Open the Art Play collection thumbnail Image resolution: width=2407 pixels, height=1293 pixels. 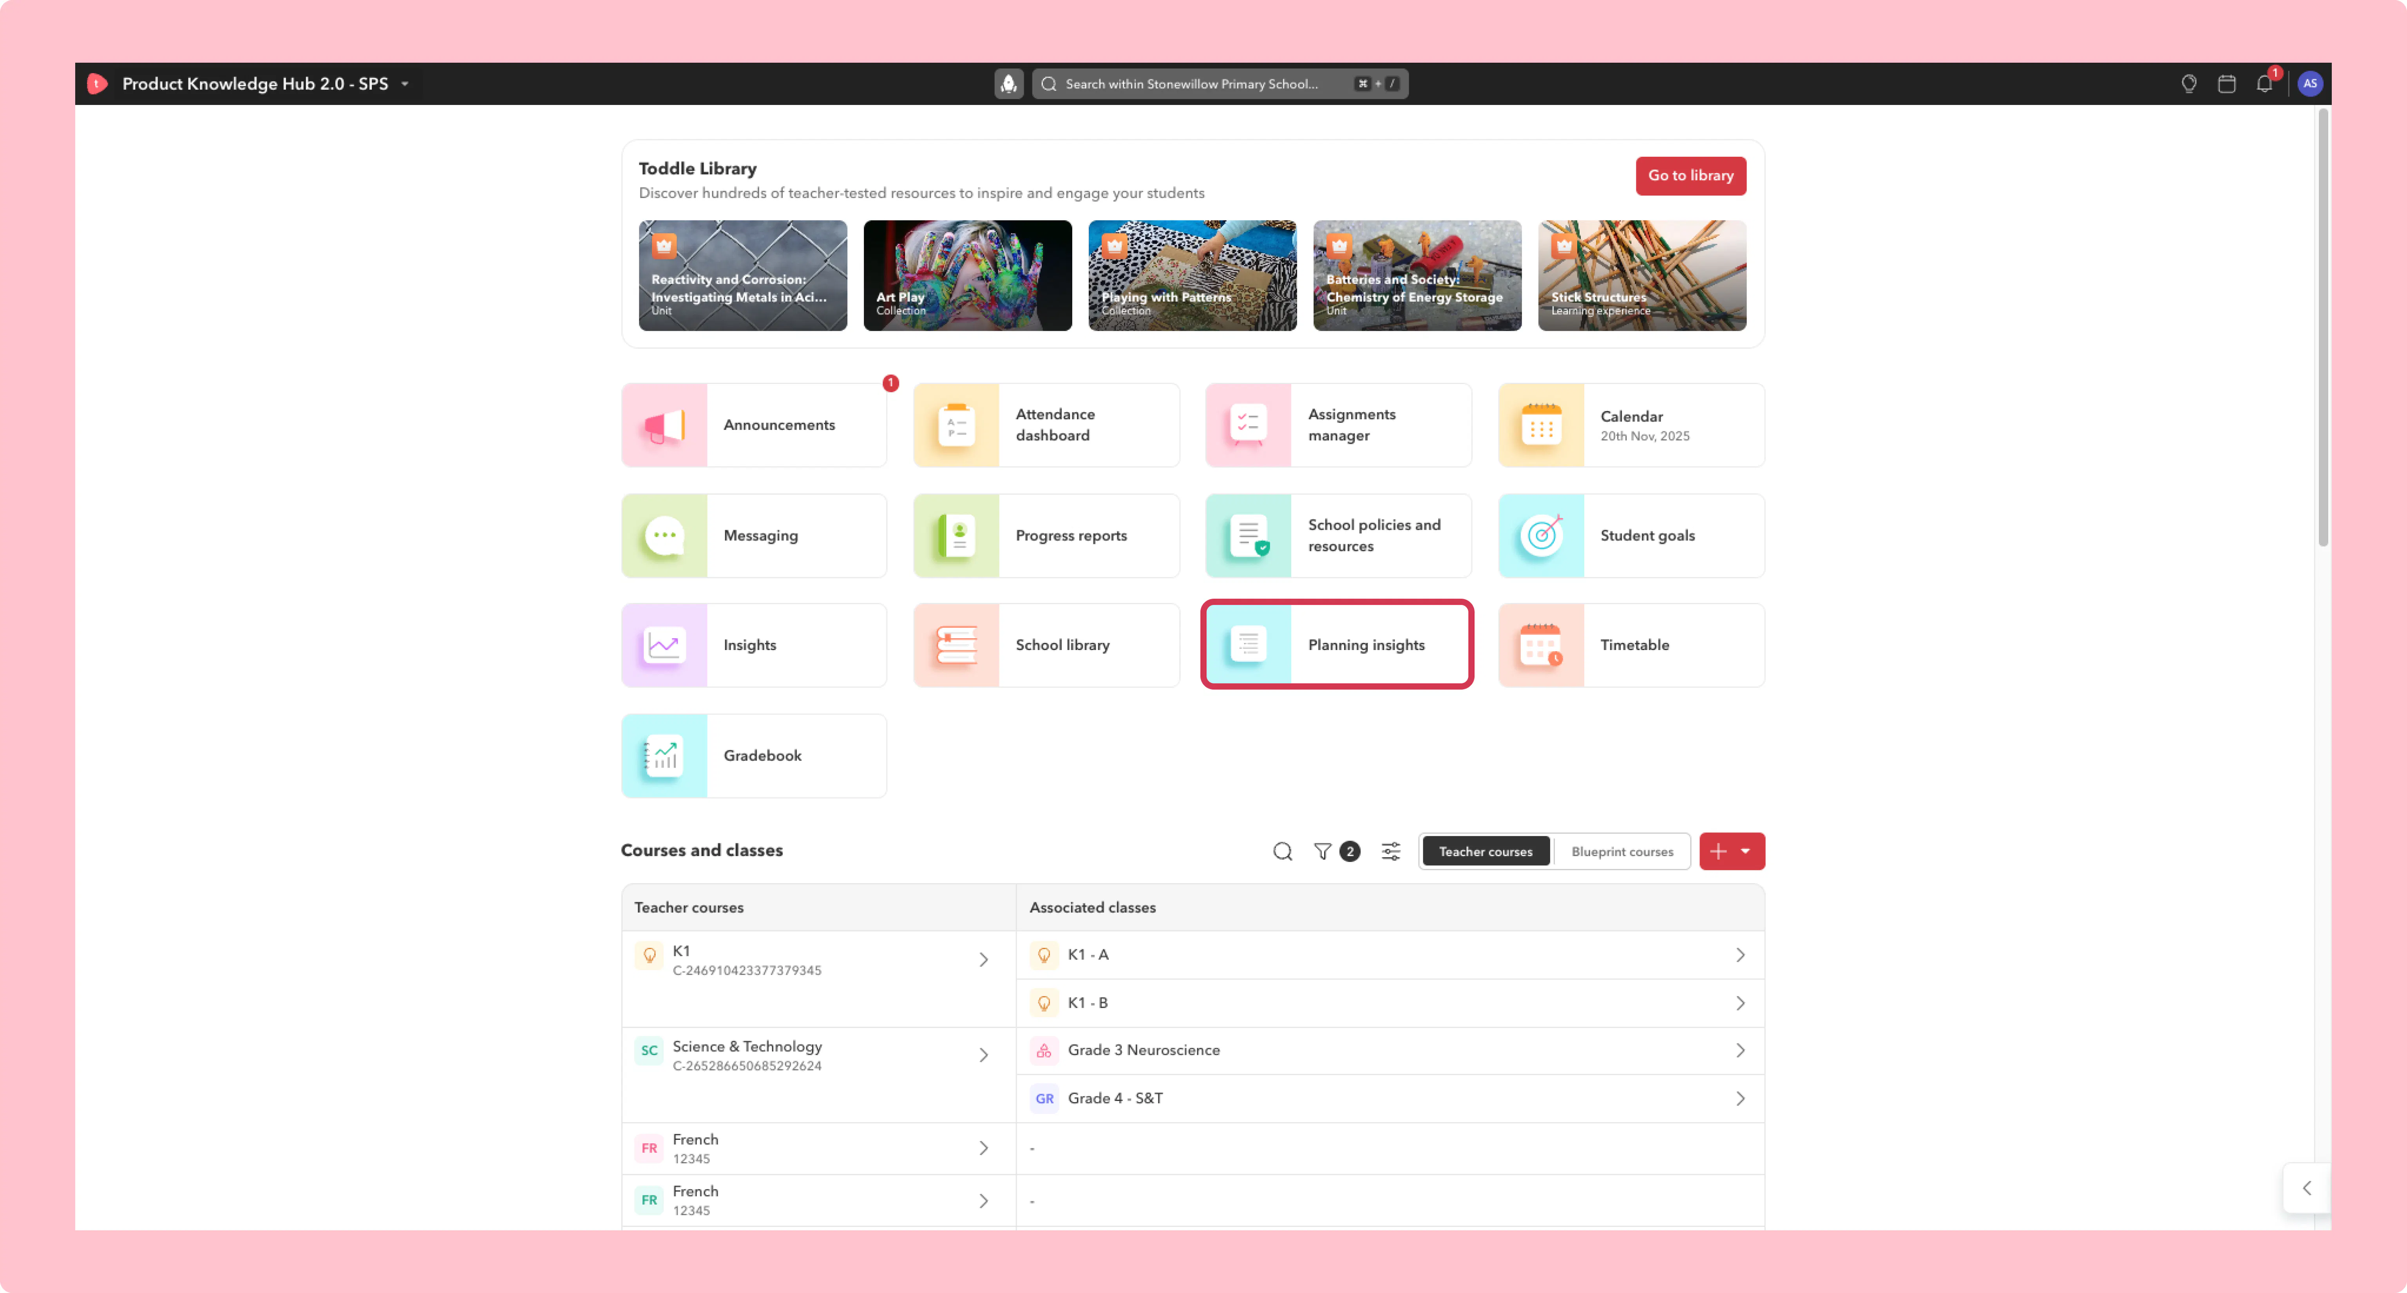(967, 275)
